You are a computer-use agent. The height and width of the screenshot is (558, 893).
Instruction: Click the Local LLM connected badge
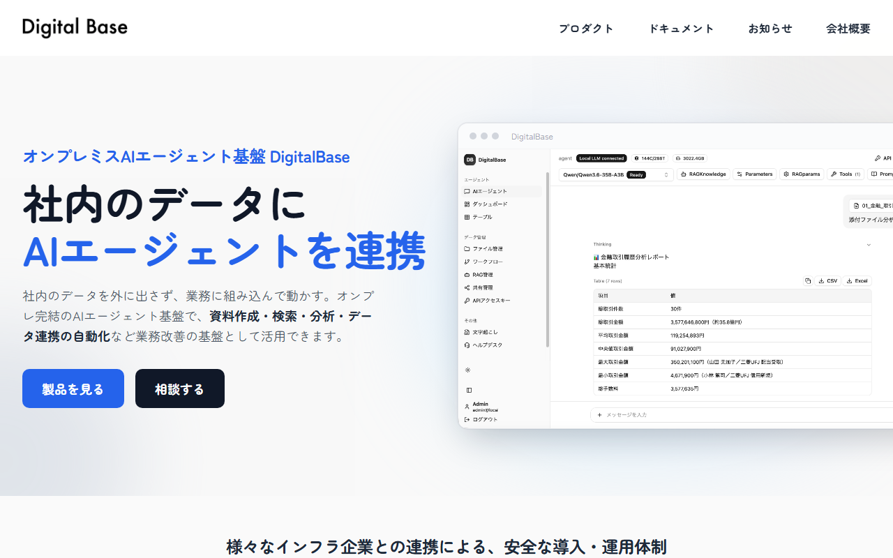click(601, 158)
